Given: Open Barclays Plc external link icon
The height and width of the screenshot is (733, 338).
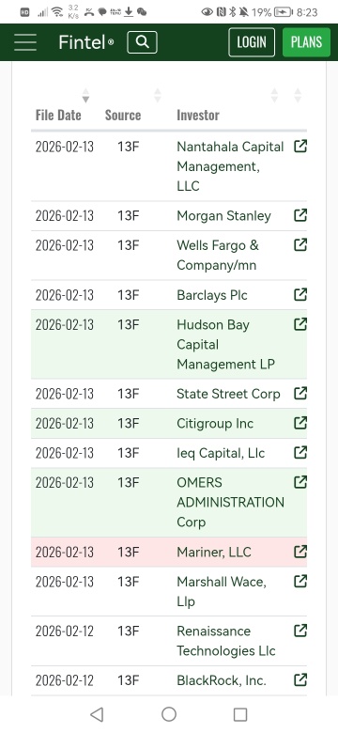Looking at the screenshot, I should click(300, 294).
